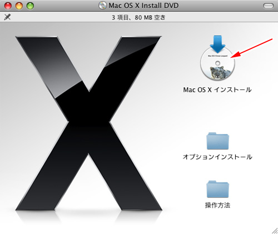Click the DVD proxy icon in title bar
Image resolution: width=278 pixels, height=234 pixels.
[102, 6]
